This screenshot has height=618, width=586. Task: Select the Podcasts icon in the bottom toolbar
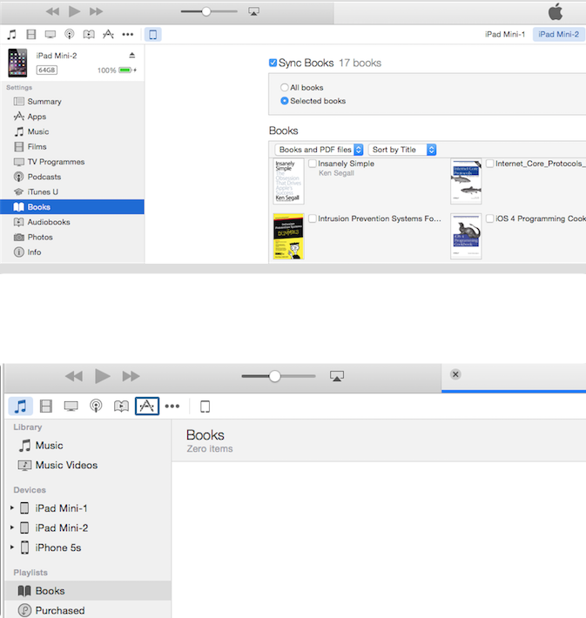[97, 406]
